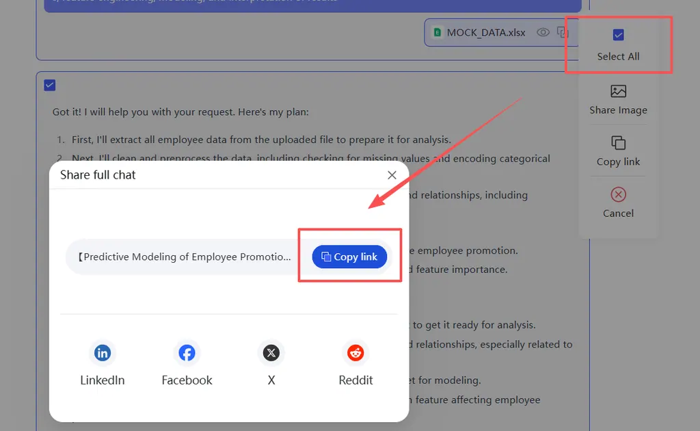Viewport: 700px width, 431px height.
Task: Share the chat to LinkedIn
Action: [103, 353]
